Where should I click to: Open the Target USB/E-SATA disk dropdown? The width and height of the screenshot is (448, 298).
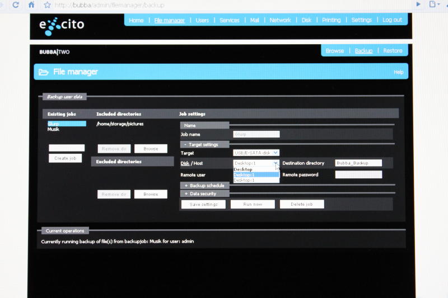256,153
